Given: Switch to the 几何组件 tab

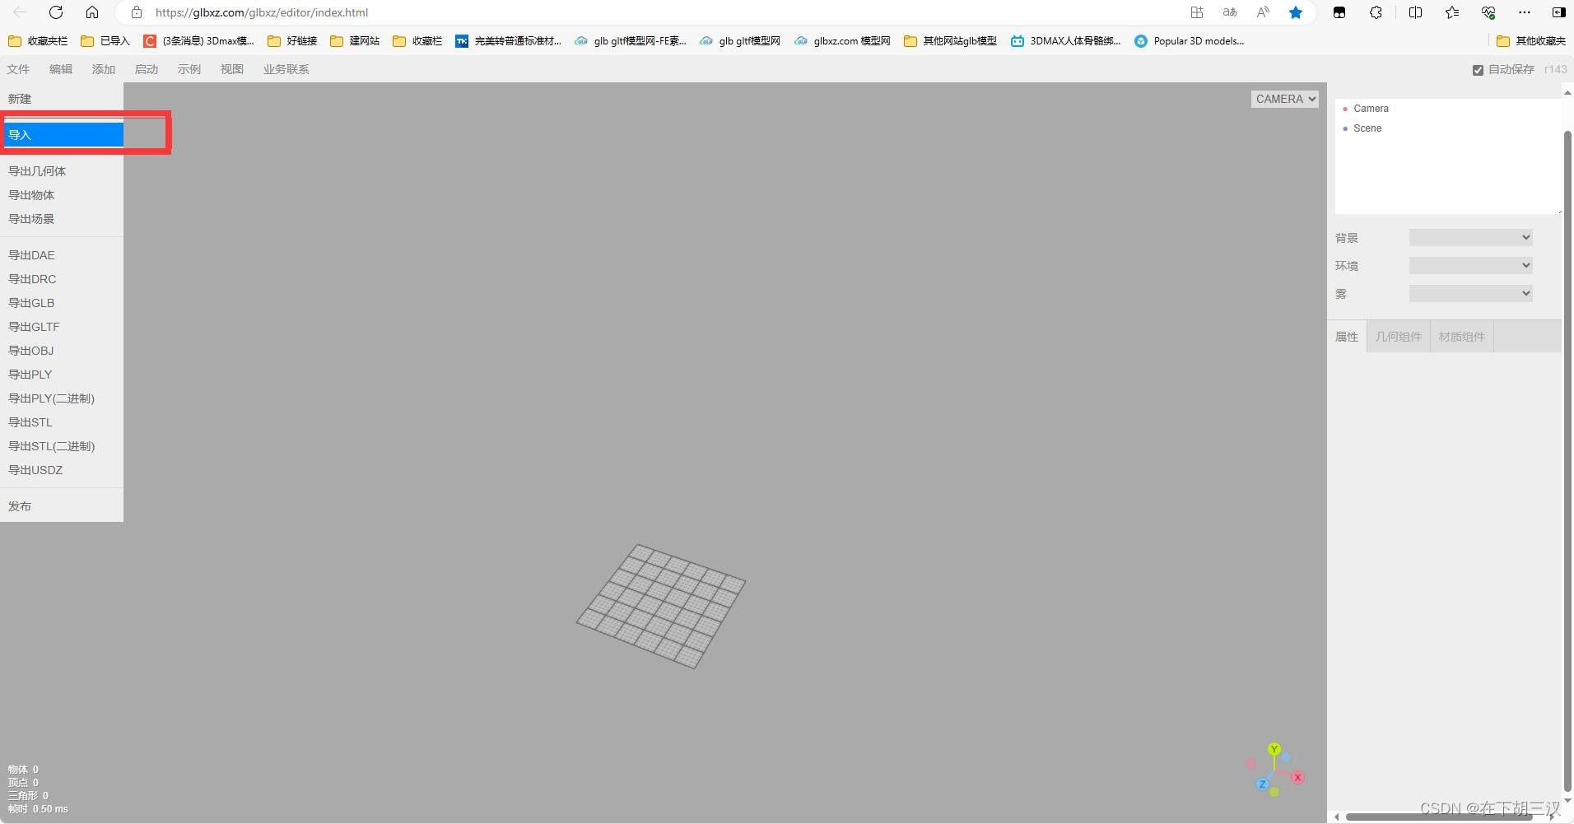Looking at the screenshot, I should click(x=1399, y=337).
